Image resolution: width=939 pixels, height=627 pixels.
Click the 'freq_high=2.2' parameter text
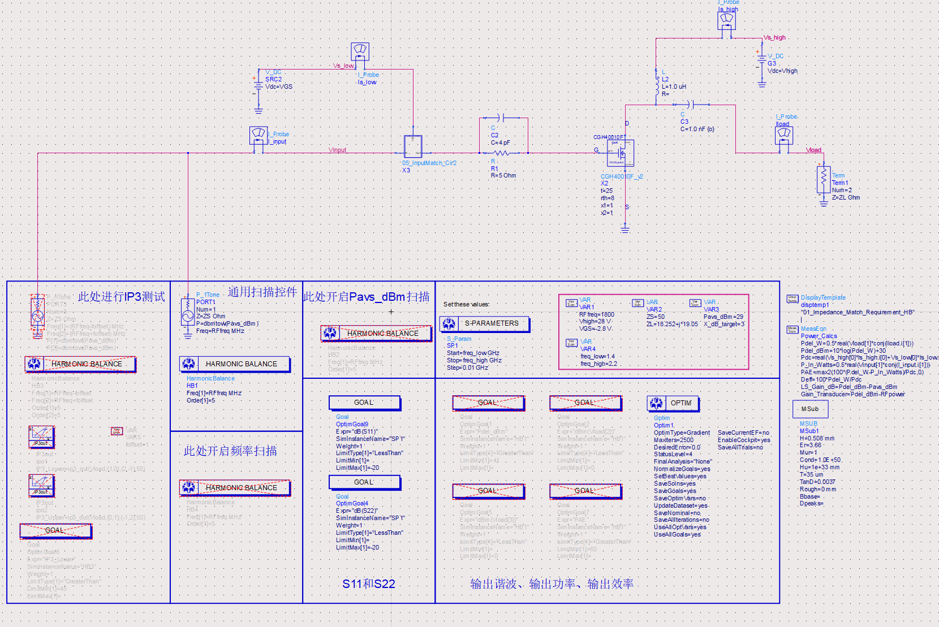[x=598, y=364]
